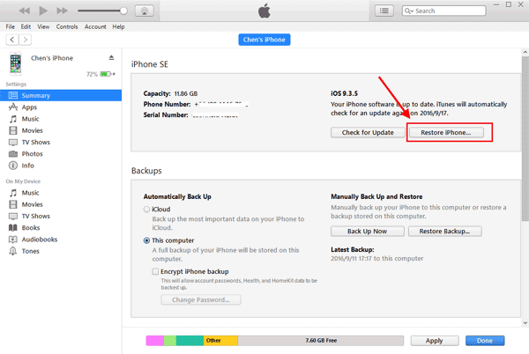Click the scrollbar up arrow

tap(525, 52)
